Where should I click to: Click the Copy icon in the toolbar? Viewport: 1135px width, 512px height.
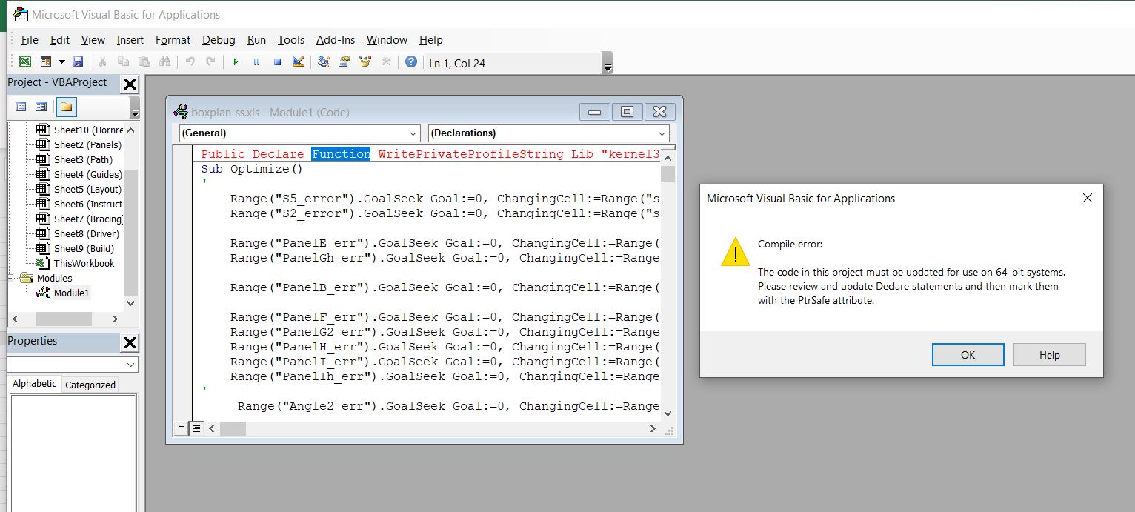pyautogui.click(x=124, y=62)
